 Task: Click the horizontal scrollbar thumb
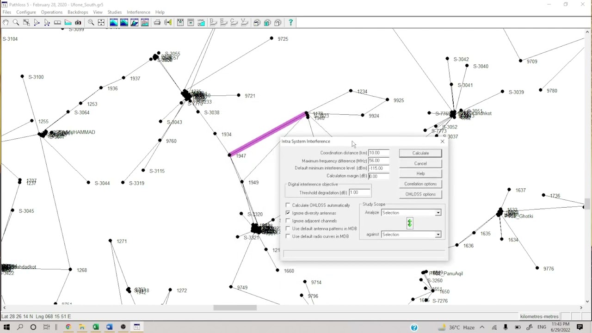click(235, 308)
